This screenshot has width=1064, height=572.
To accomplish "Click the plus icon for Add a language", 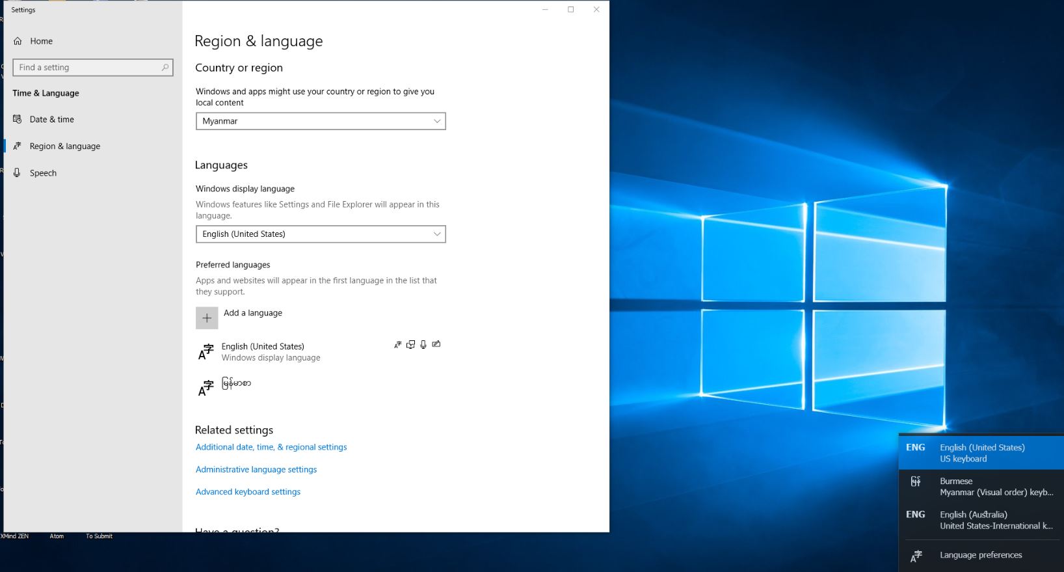I will (207, 318).
